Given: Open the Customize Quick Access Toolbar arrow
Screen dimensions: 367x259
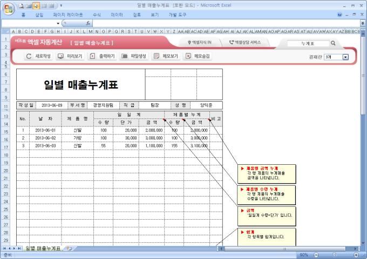Looking at the screenshot, I should tap(61, 5).
